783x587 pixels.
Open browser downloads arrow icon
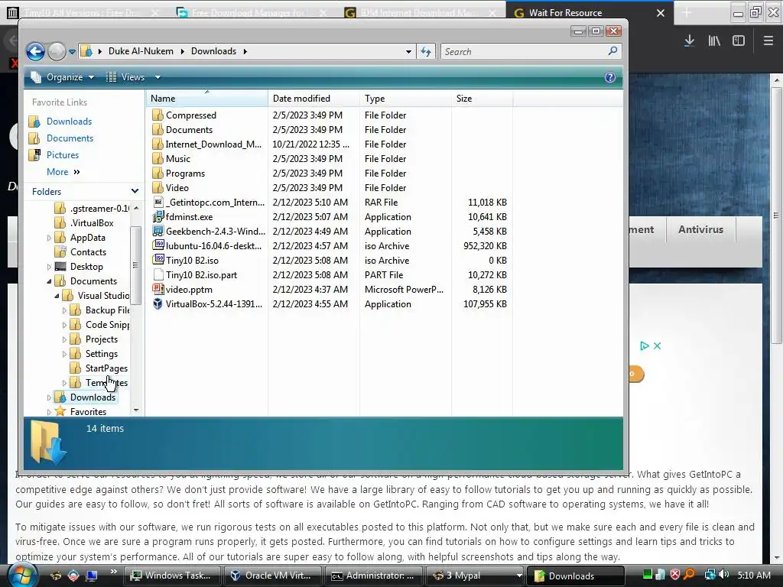pyautogui.click(x=689, y=41)
